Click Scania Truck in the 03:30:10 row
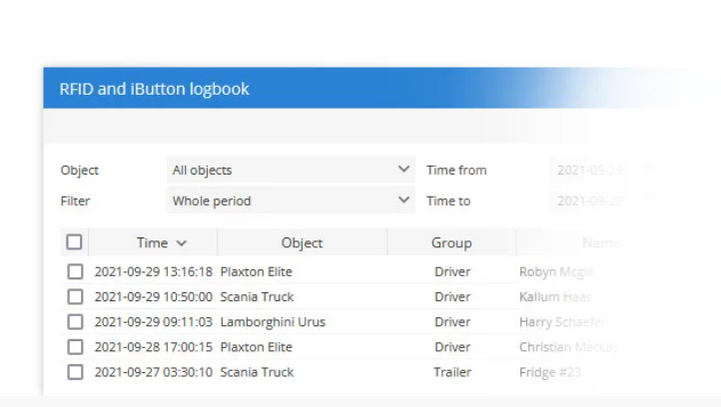 pyautogui.click(x=257, y=372)
